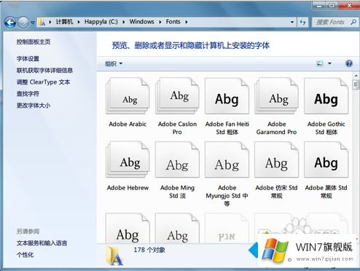The height and width of the screenshot is (271, 360).
Task: Select the Adobe Arabic font icon
Action: pos(128,96)
